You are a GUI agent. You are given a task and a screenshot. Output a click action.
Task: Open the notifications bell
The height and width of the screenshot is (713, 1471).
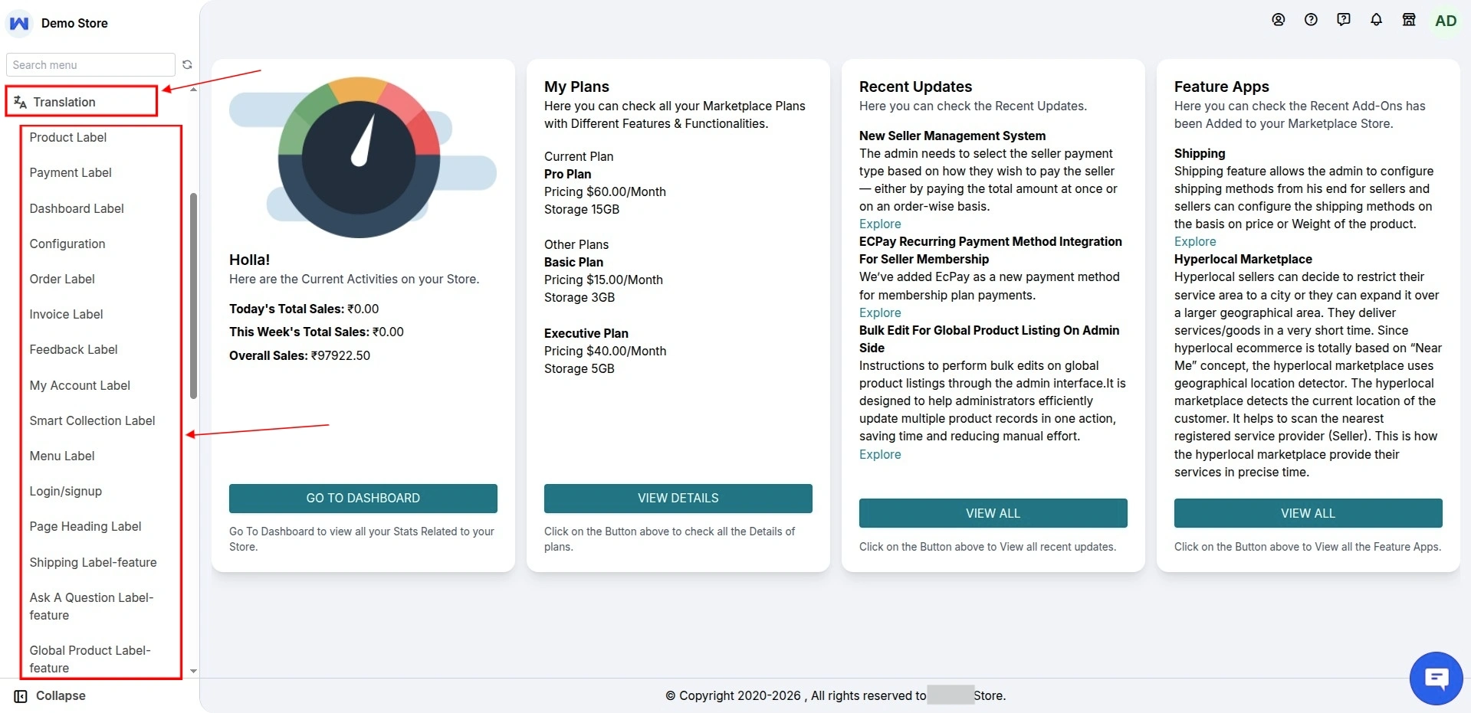tap(1376, 20)
